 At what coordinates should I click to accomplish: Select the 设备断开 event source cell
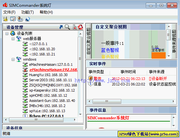tap(158, 79)
